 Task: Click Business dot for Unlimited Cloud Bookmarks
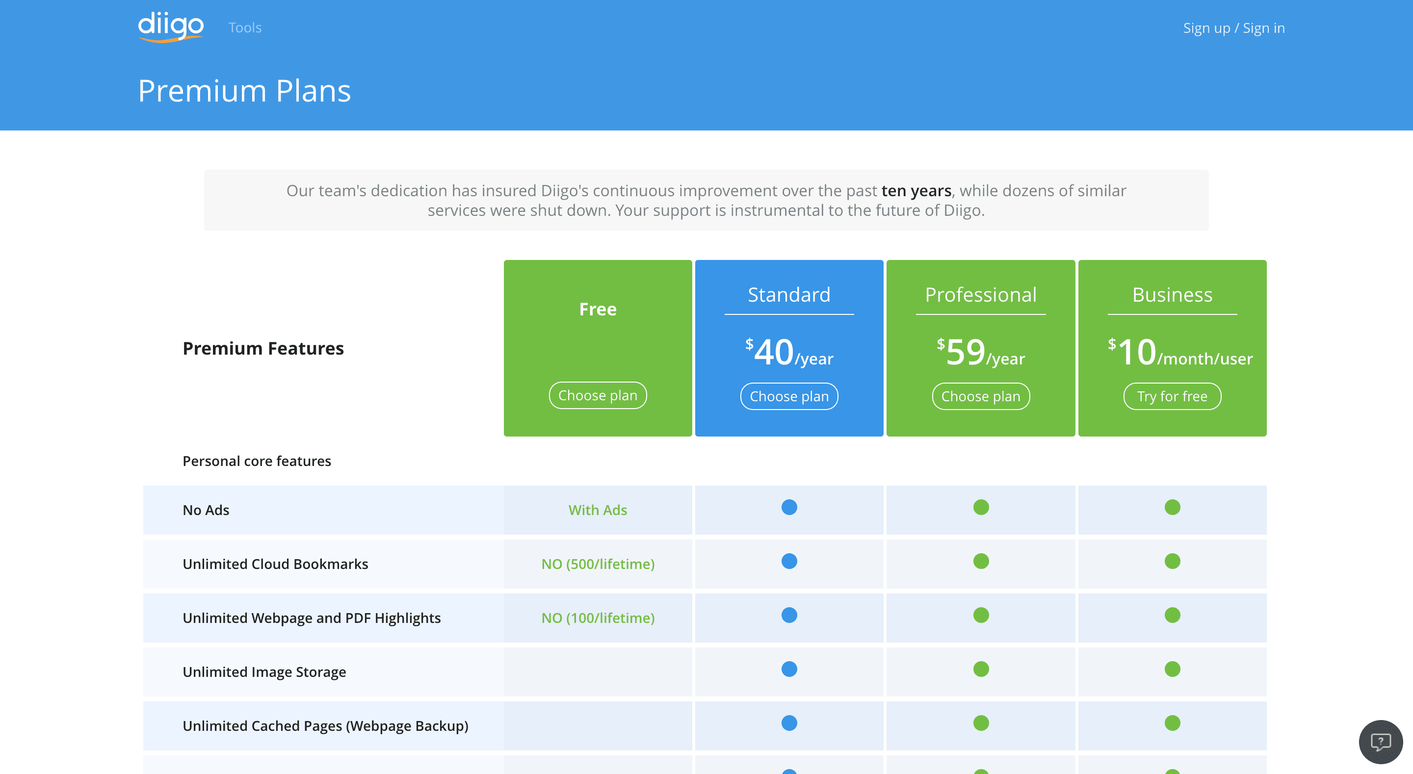coord(1172,561)
